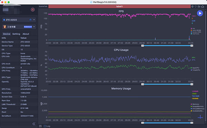This screenshot has width=207, height=128.
Task: Click left handle of Memory Usage range slider
Action: coord(142,123)
